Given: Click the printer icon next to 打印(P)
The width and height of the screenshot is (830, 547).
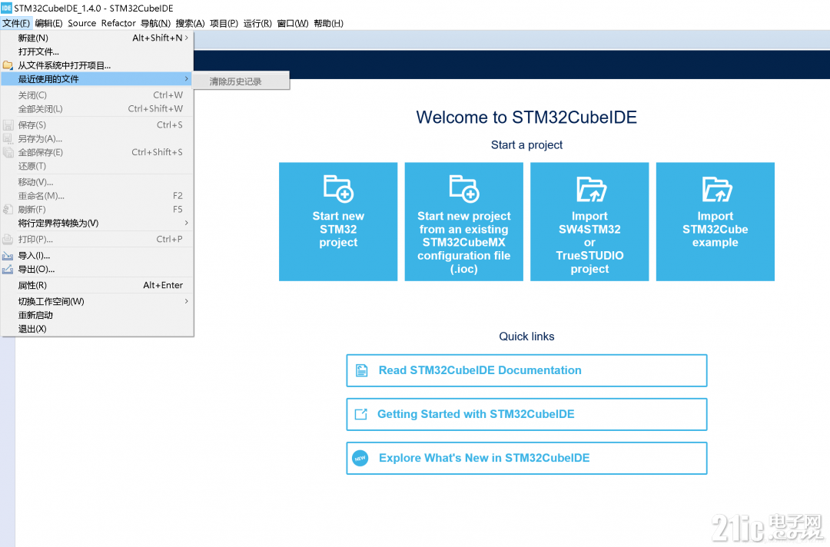Looking at the screenshot, I should (8, 239).
